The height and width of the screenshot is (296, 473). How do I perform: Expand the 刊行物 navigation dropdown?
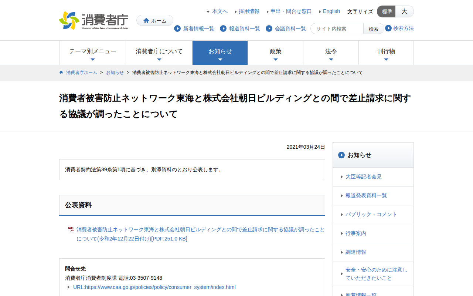click(x=386, y=53)
